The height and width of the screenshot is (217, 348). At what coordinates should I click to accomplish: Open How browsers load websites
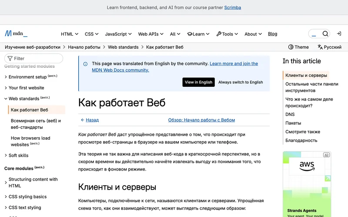pos(30,141)
